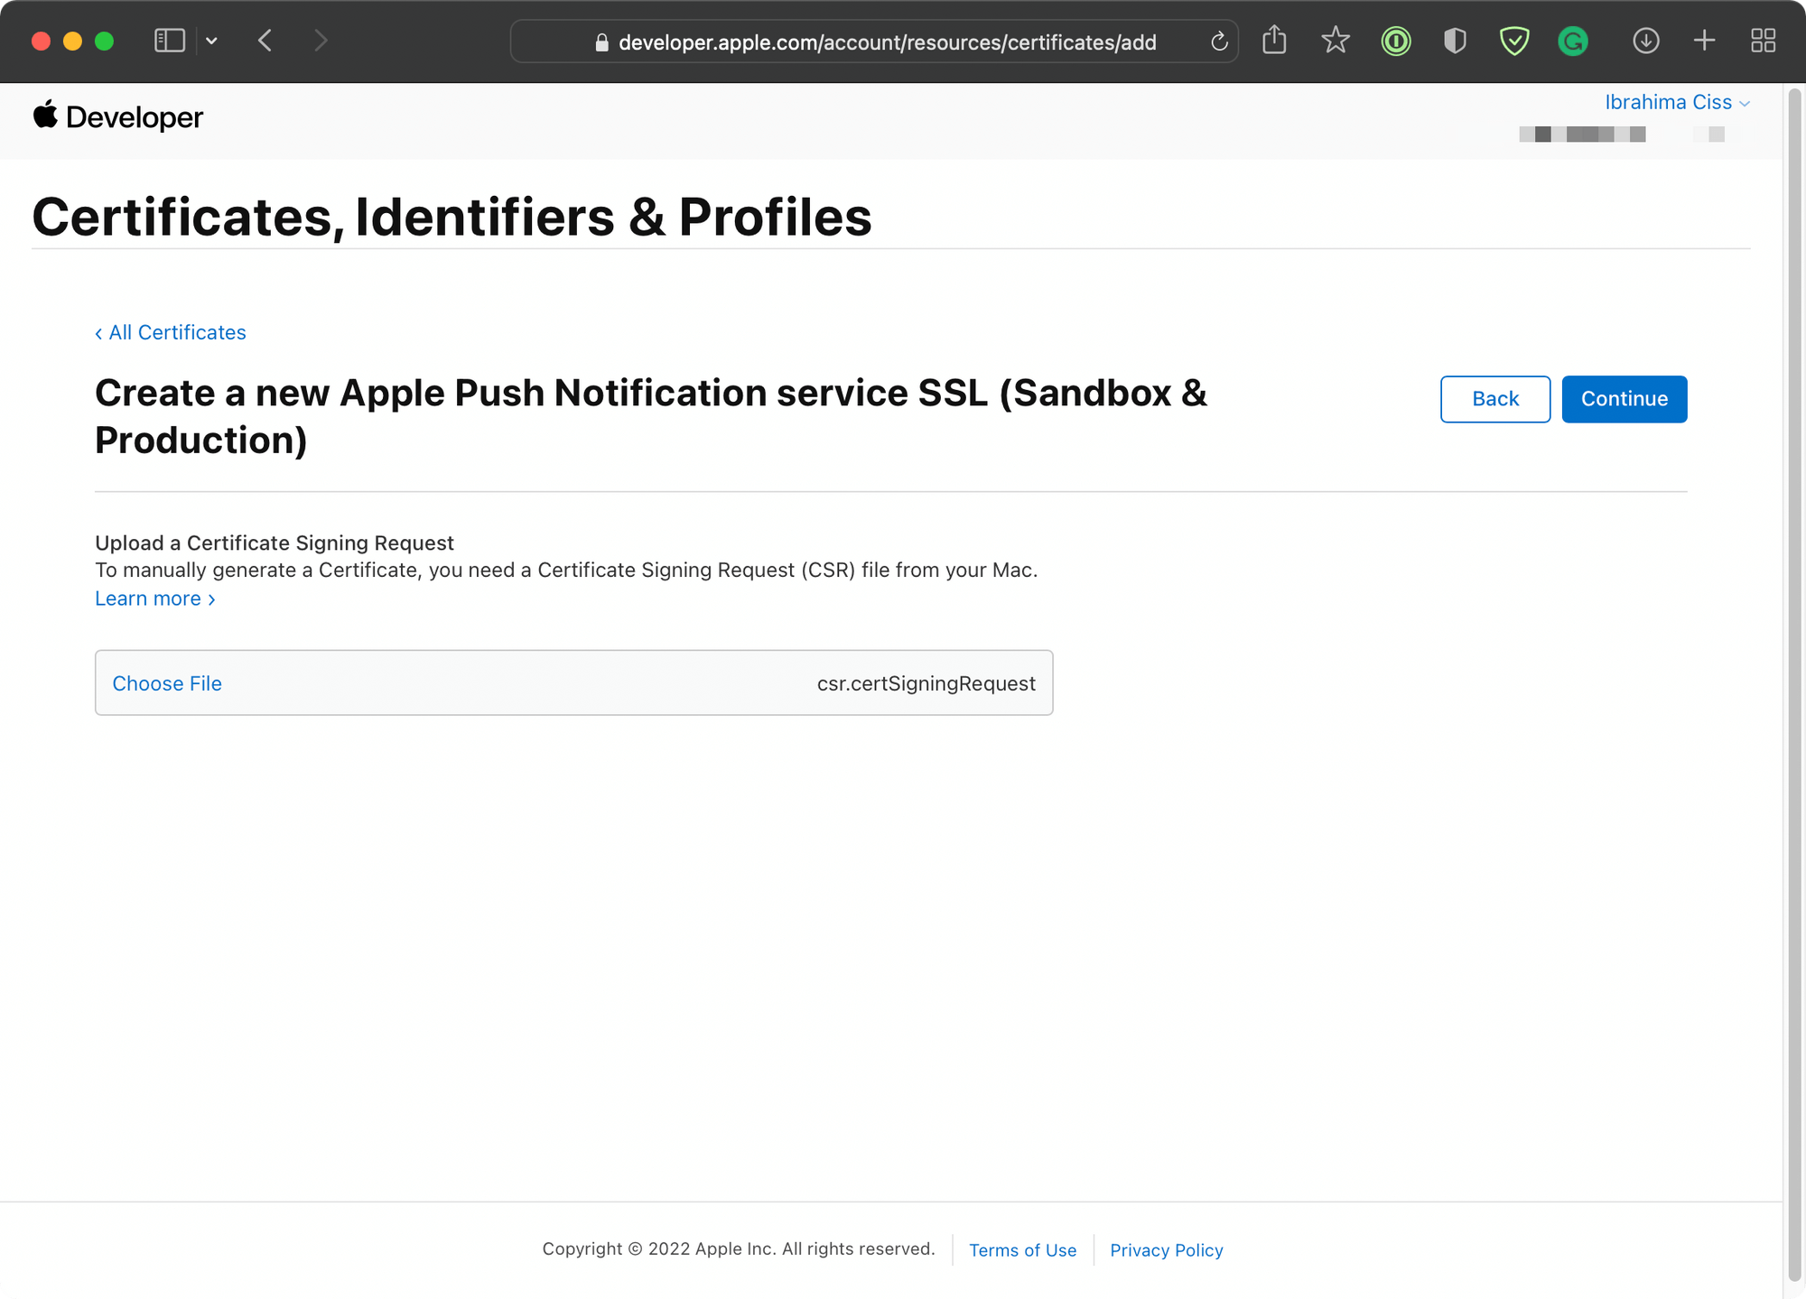Navigate back with the browser back arrow
The width and height of the screenshot is (1806, 1299).
264,41
